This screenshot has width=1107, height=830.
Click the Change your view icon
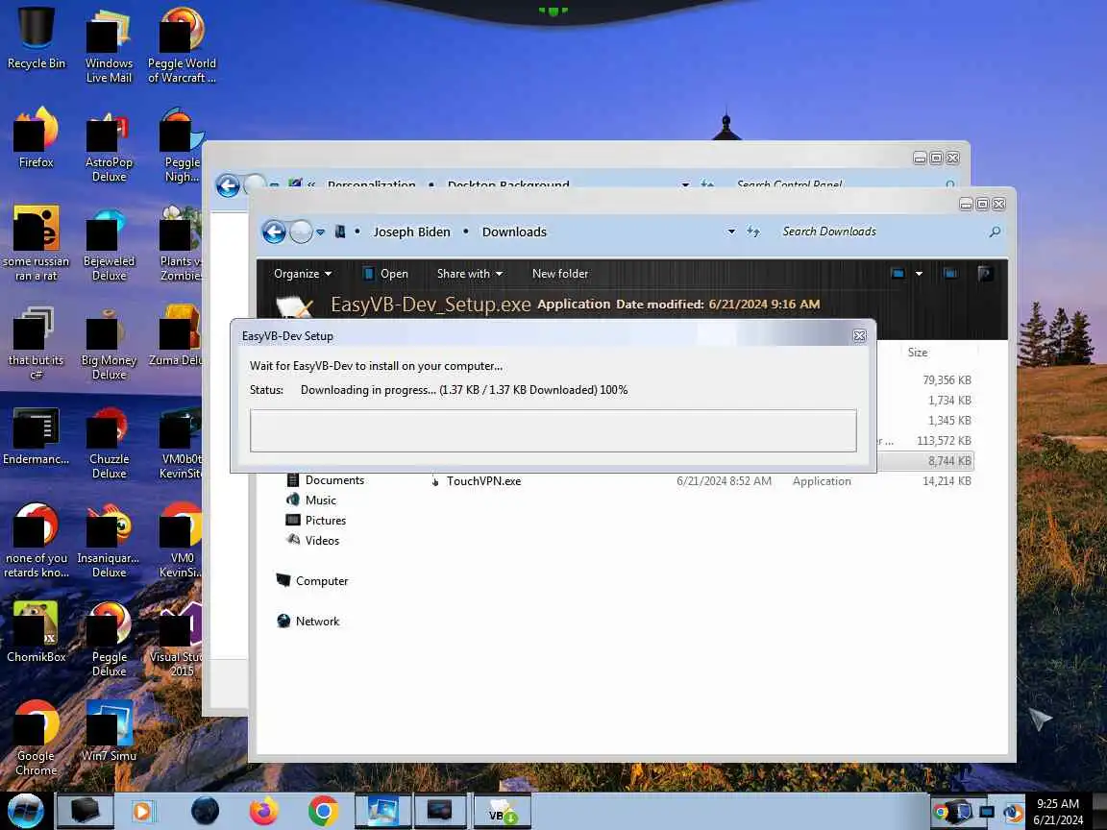coord(898,273)
